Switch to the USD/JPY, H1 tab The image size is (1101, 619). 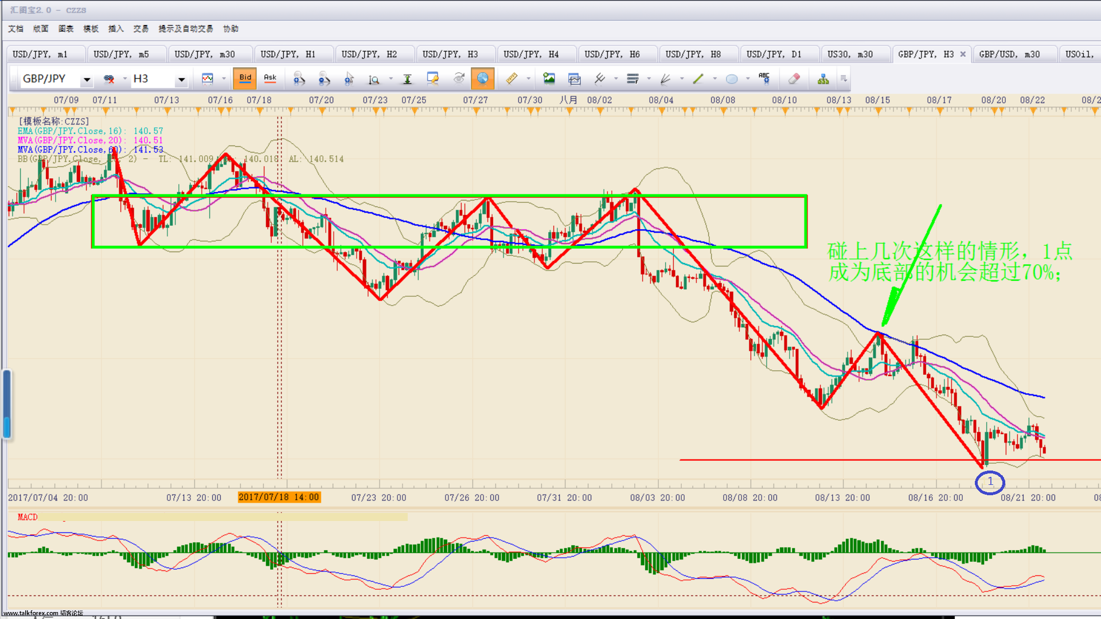(x=294, y=54)
